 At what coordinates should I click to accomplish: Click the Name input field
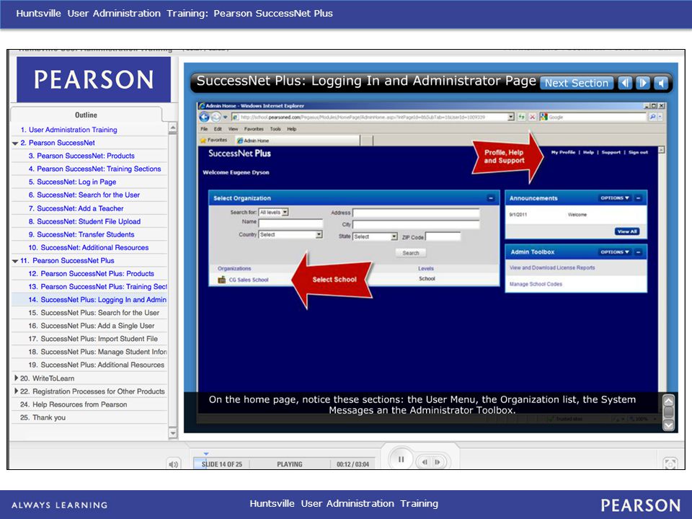click(290, 223)
